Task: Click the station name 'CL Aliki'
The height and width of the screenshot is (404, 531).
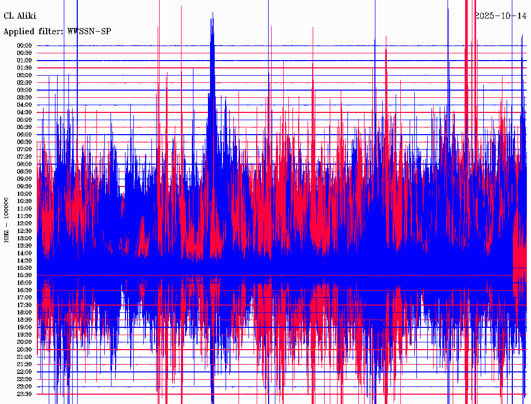Action: [20, 16]
